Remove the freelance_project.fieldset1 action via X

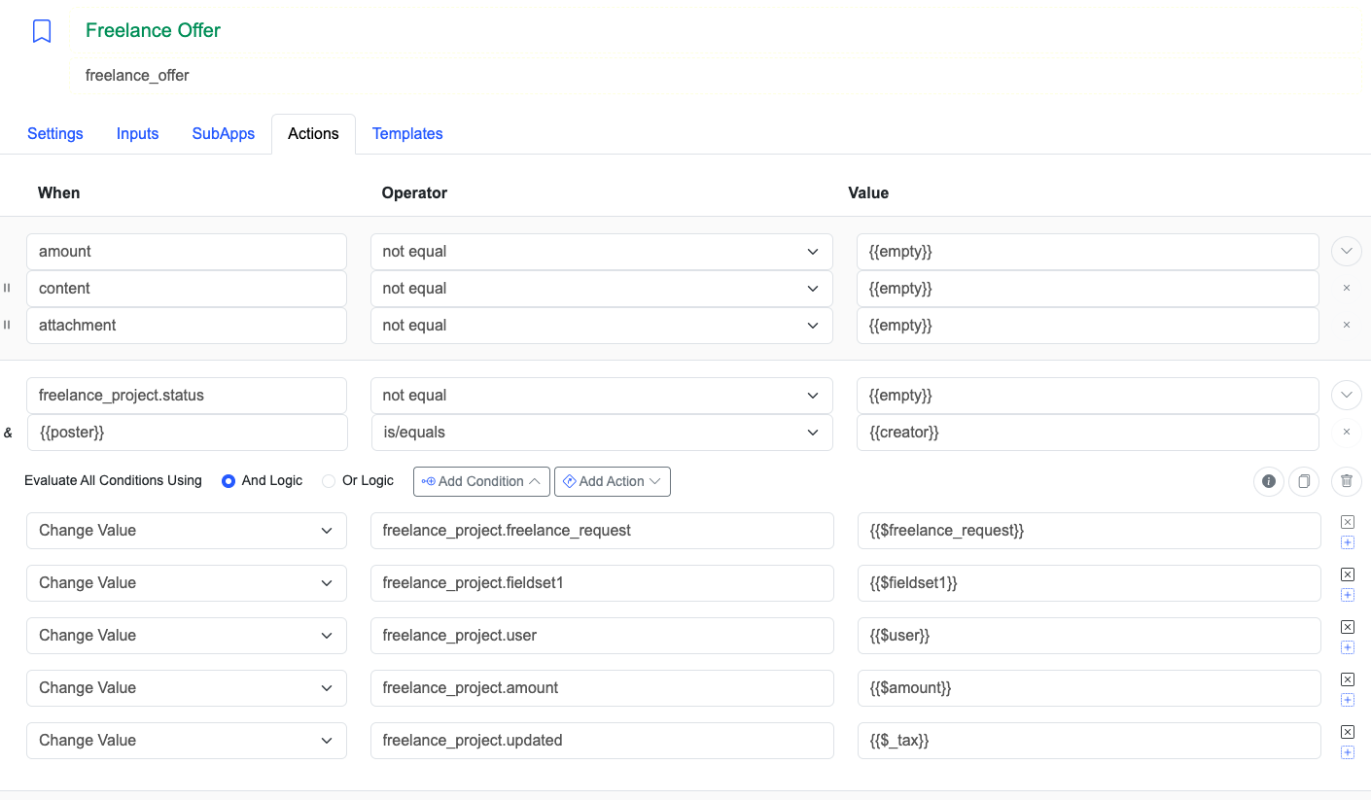[1348, 574]
